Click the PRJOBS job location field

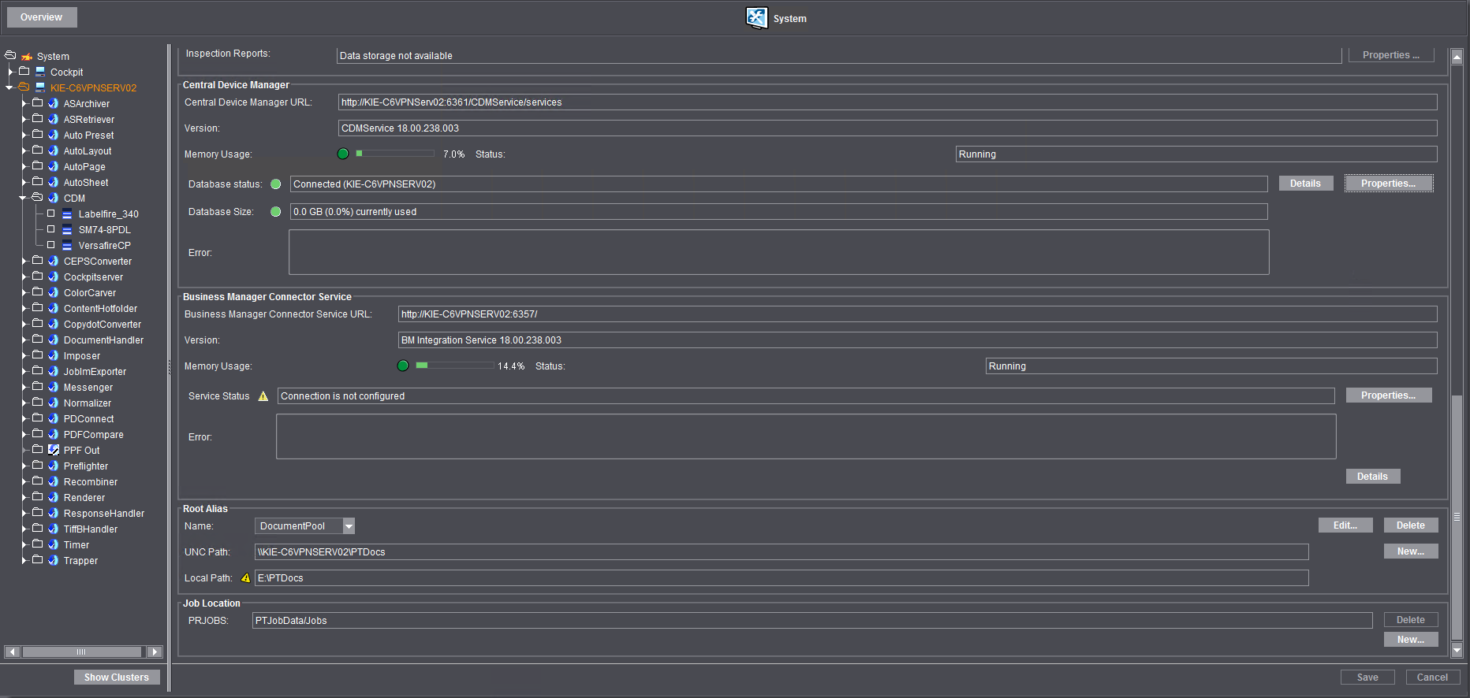point(812,621)
